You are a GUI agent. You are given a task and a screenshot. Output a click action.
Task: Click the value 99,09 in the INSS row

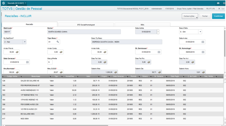click(x=95, y=119)
